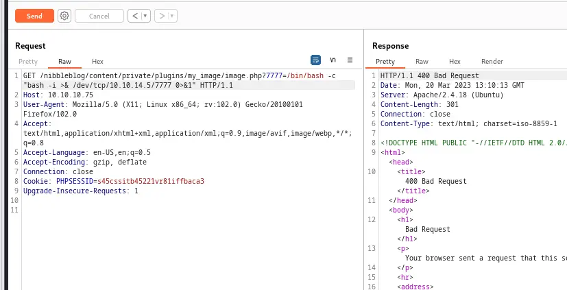Click the HTTP/1.1 400 Bad Request status line

coord(430,75)
